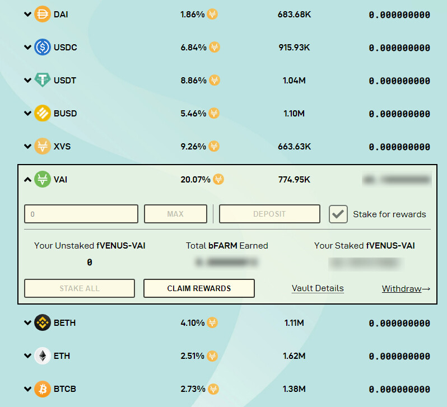Click the BETH token name
447x407 pixels.
point(65,323)
